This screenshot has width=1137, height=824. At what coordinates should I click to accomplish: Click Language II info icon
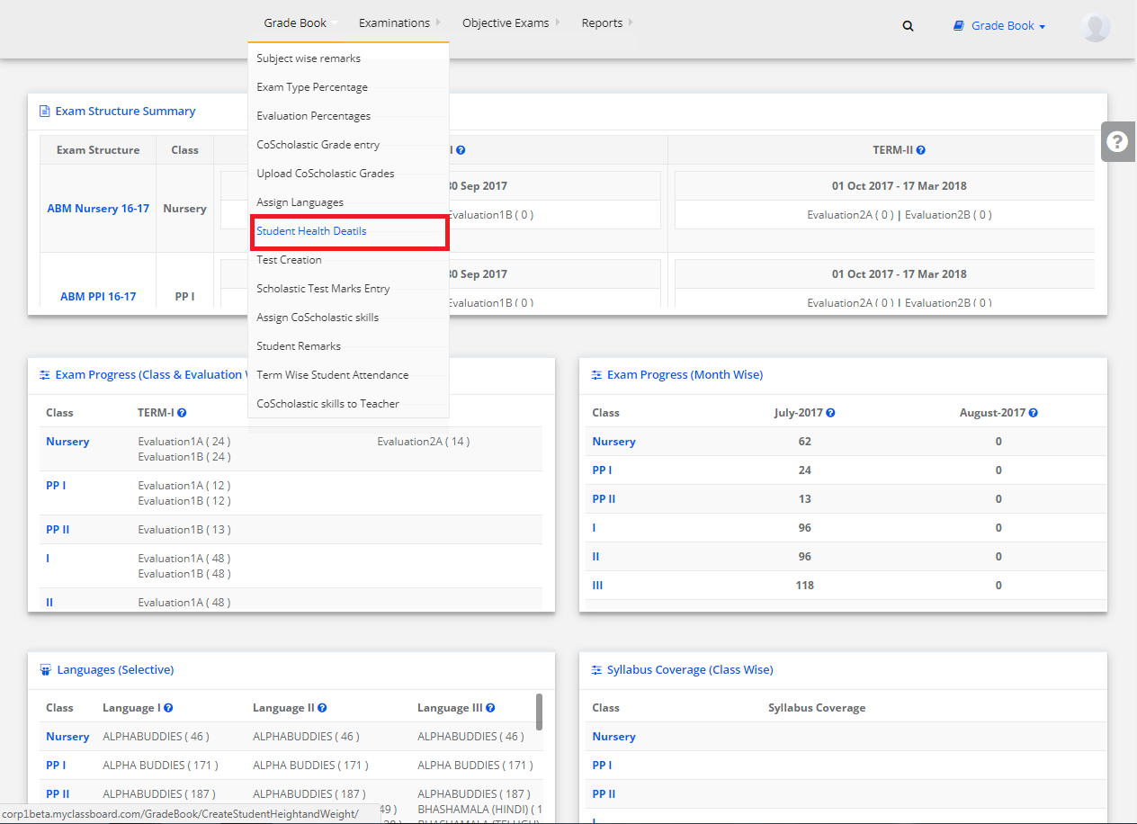pyautogui.click(x=322, y=708)
